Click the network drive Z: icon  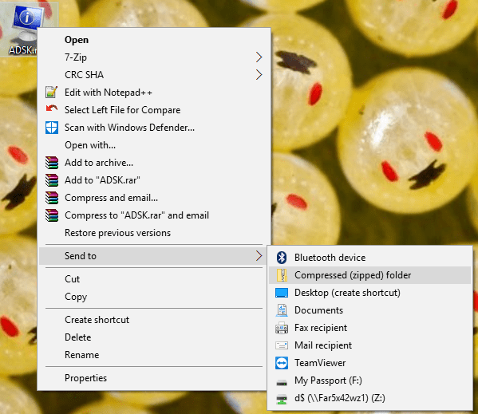click(282, 399)
